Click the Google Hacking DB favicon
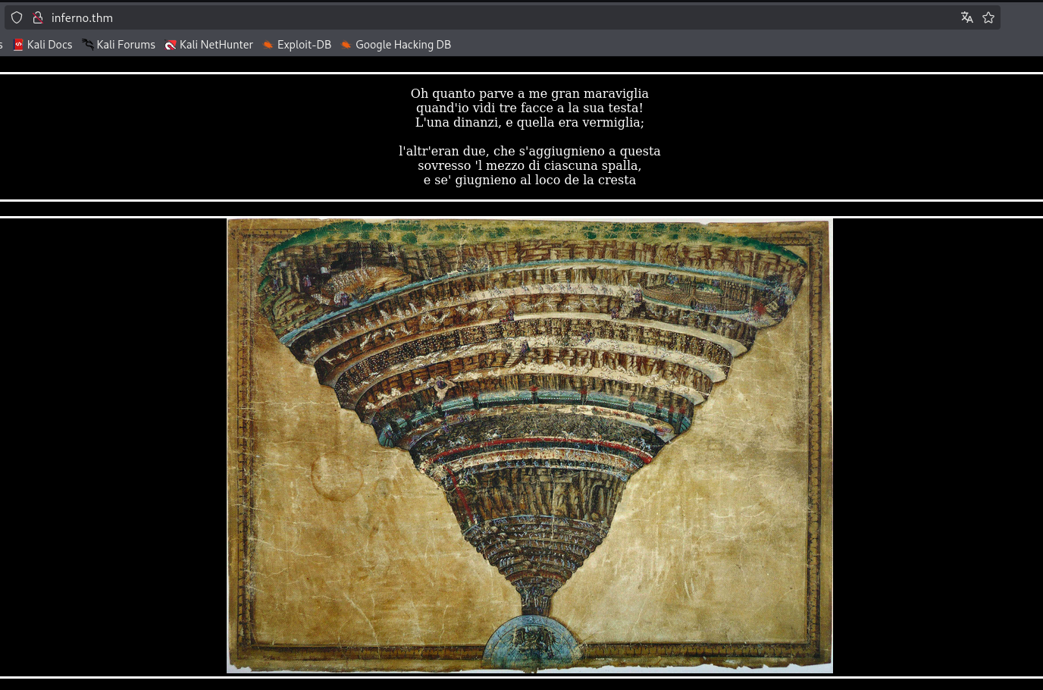Image resolution: width=1043 pixels, height=690 pixels. (x=346, y=45)
